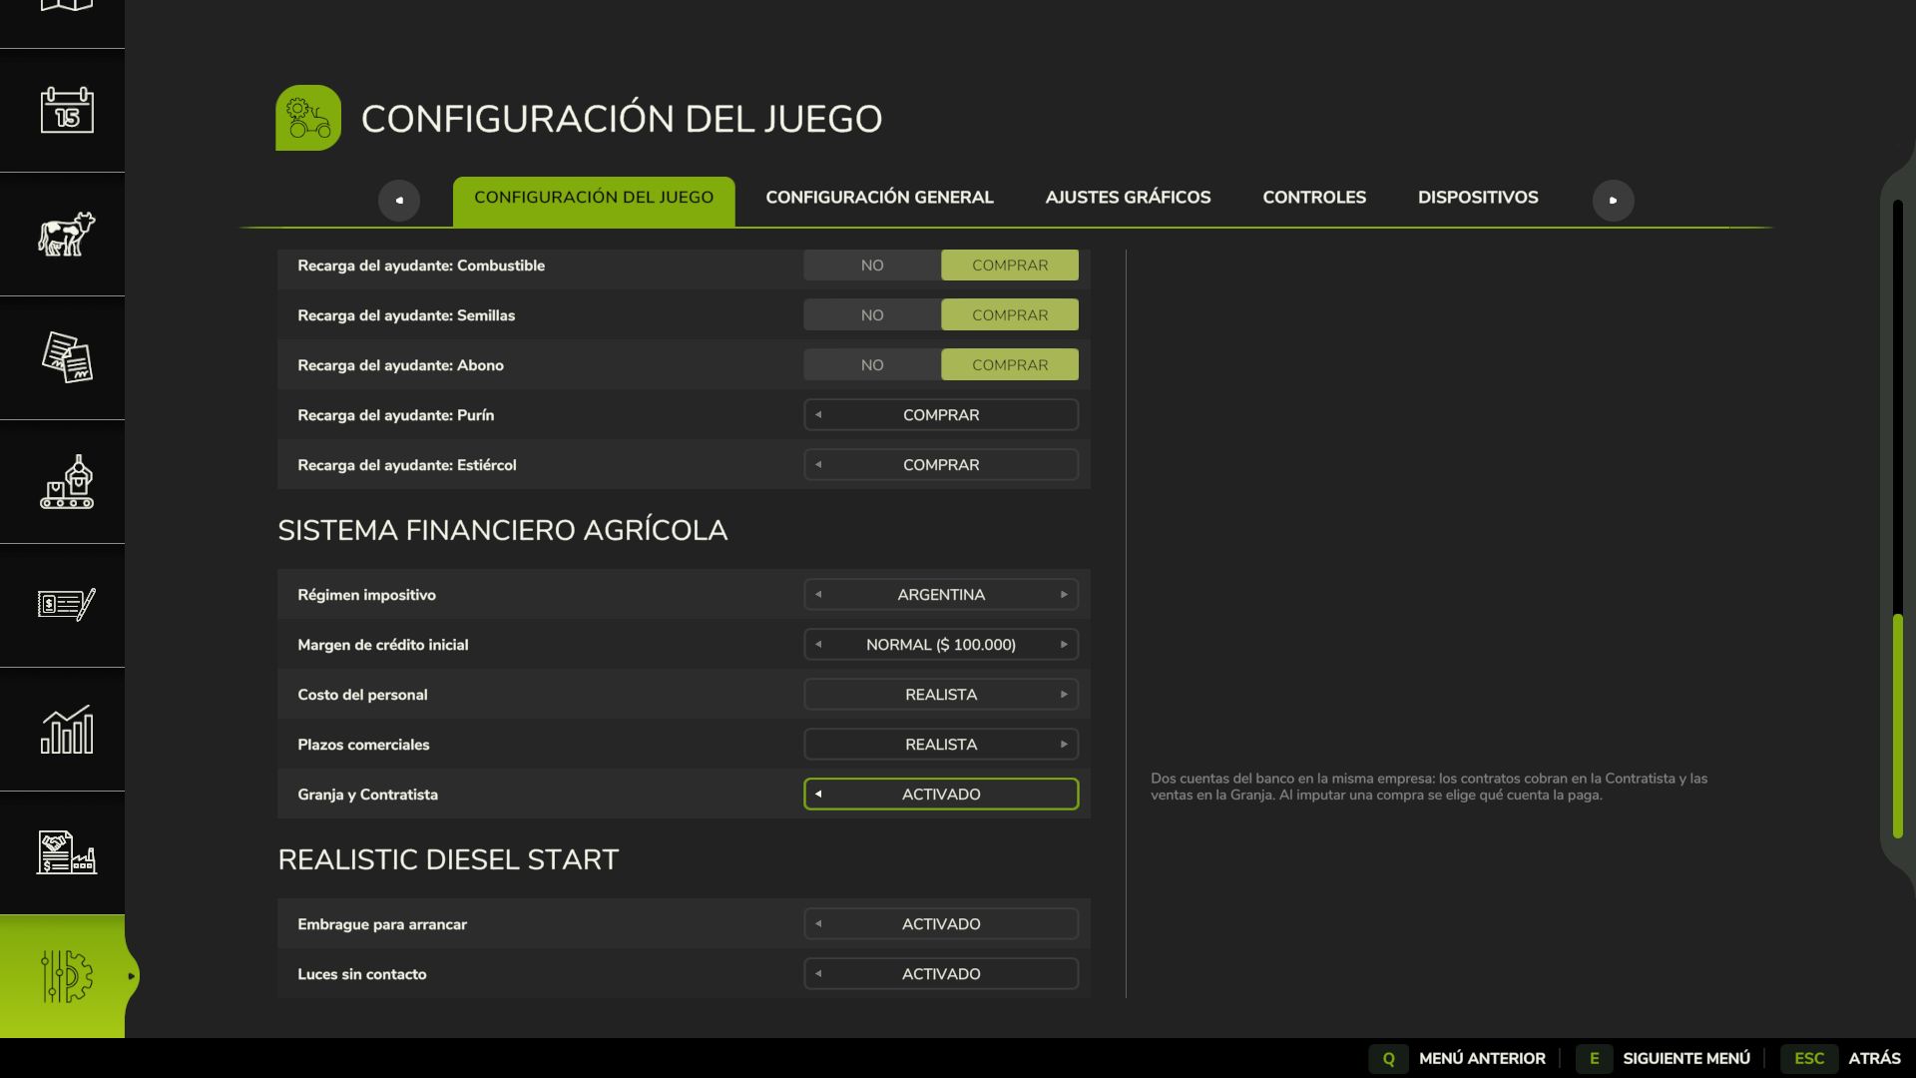Open the finances check sidebar page
This screenshot has height=1078, width=1916.
pos(67,605)
